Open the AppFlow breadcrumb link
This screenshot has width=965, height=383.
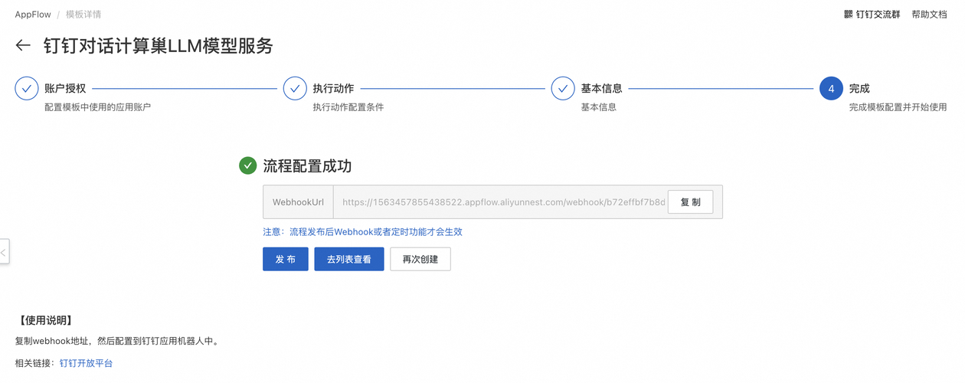click(32, 15)
